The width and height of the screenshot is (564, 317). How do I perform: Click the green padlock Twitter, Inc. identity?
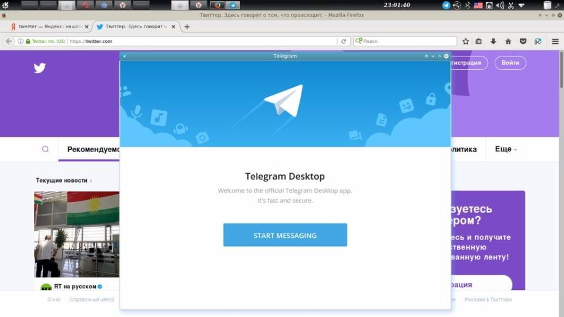(45, 41)
